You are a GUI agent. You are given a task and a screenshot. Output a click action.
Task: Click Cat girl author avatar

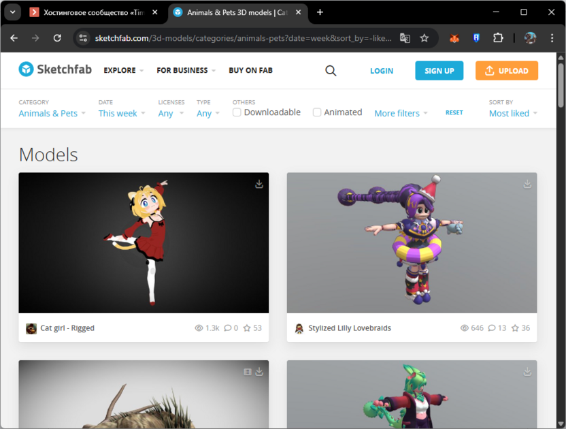(x=31, y=328)
